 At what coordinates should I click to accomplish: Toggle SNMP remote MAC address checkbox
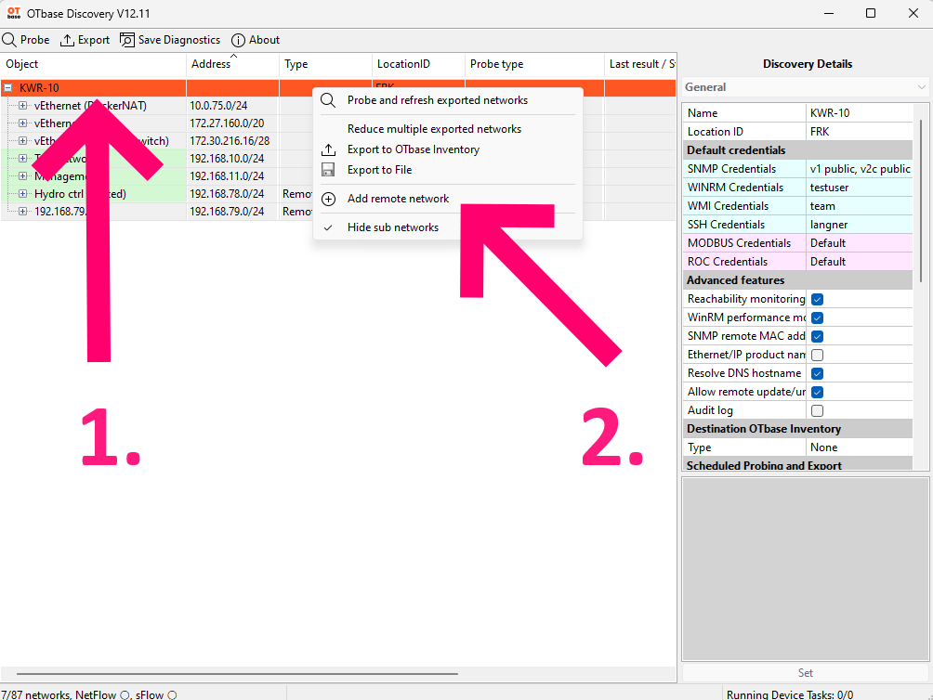(x=818, y=336)
